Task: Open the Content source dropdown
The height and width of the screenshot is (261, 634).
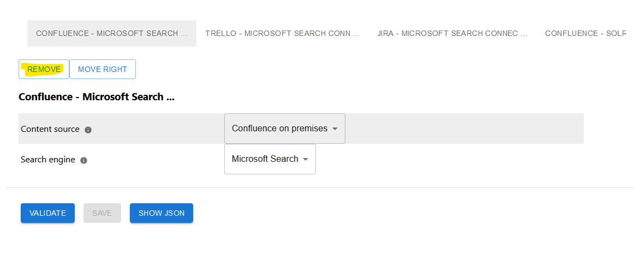Action: [x=285, y=129]
